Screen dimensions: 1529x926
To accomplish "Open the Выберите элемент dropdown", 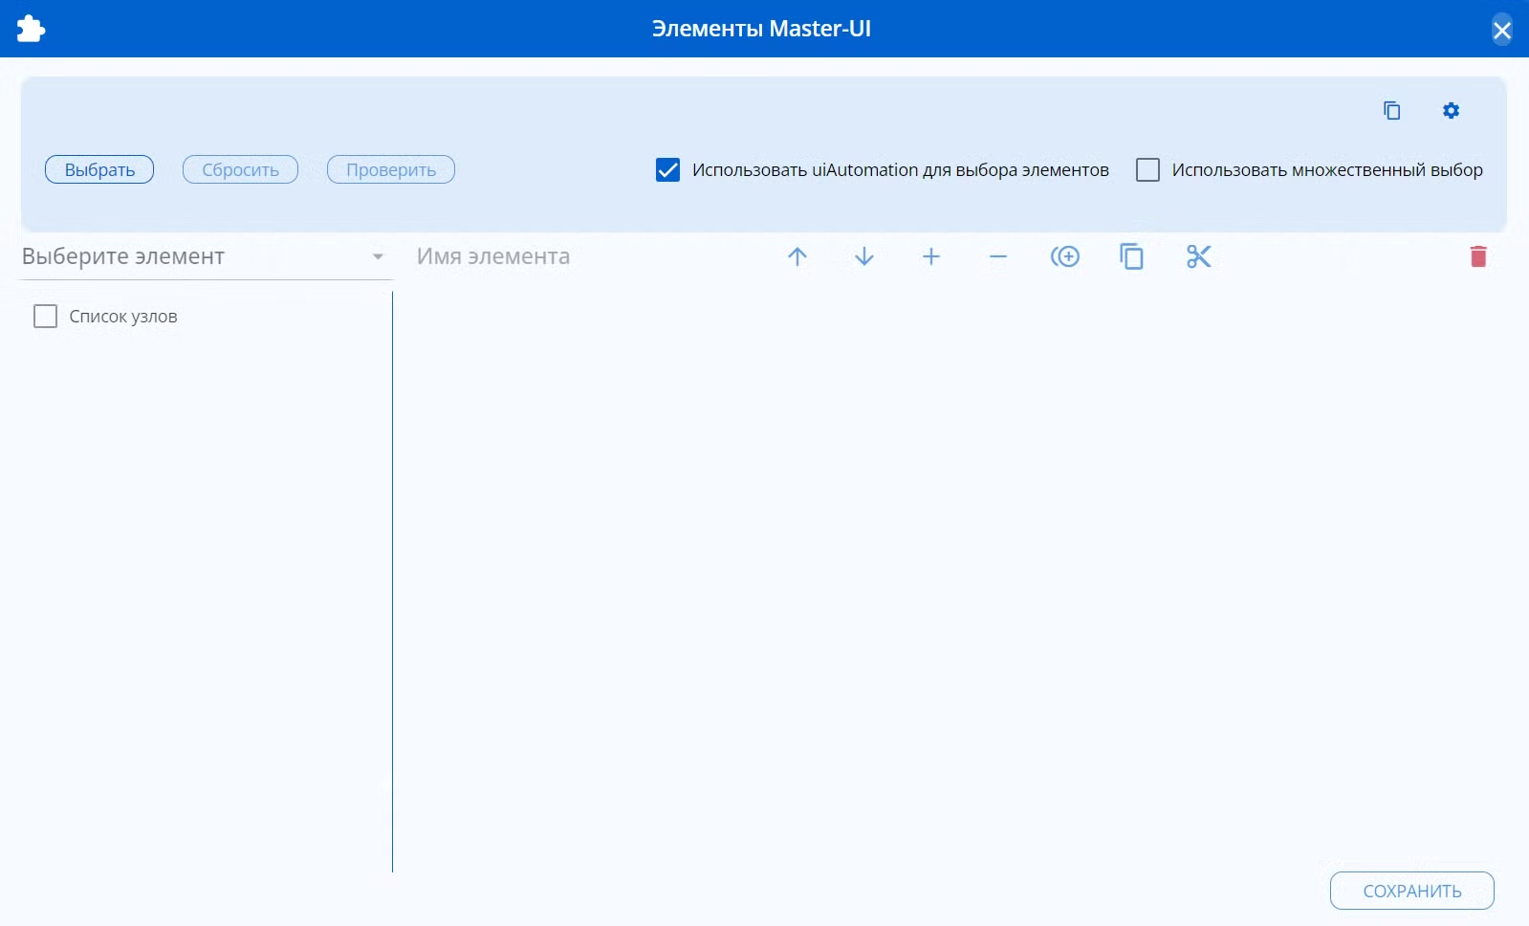I will tap(205, 256).
